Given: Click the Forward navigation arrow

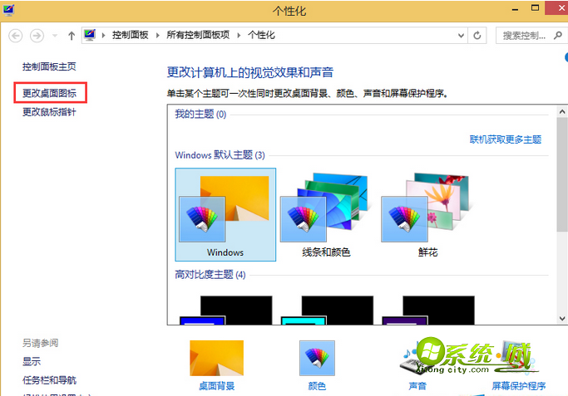Looking at the screenshot, I should point(37,36).
